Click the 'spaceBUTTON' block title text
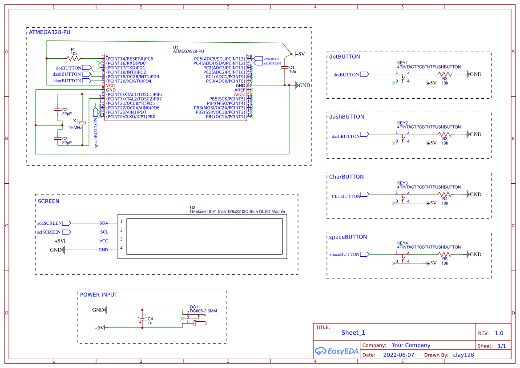 pyautogui.click(x=348, y=237)
